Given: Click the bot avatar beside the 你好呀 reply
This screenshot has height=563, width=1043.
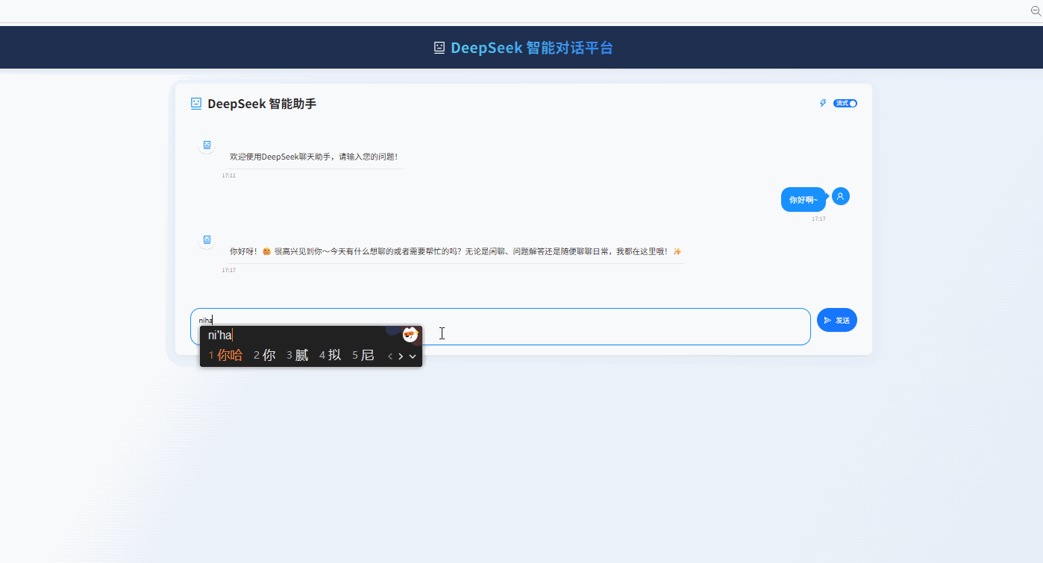Looking at the screenshot, I should pyautogui.click(x=207, y=240).
